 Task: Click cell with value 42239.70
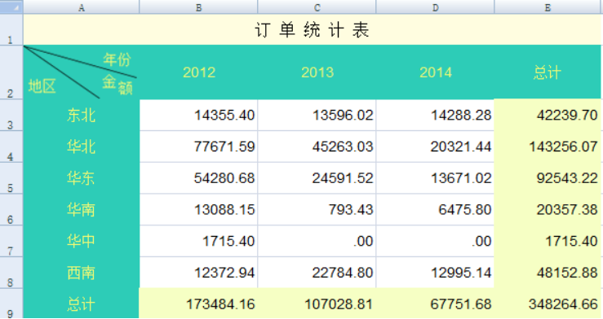coord(548,115)
